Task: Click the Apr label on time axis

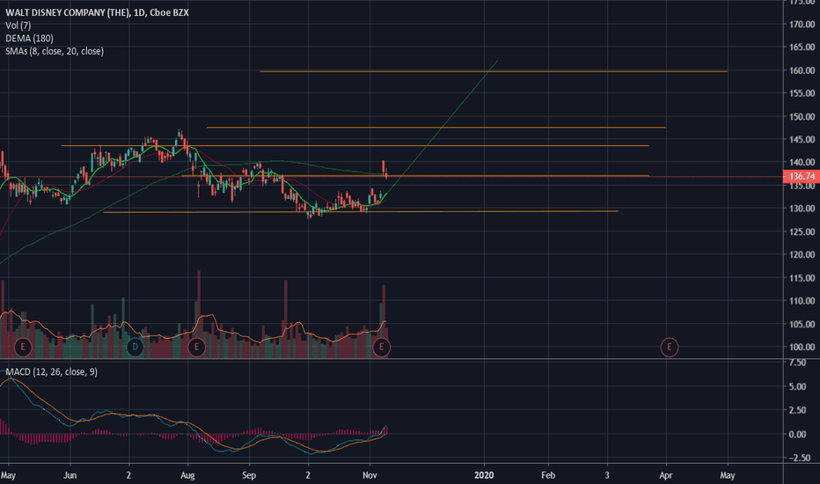Action: tap(666, 475)
